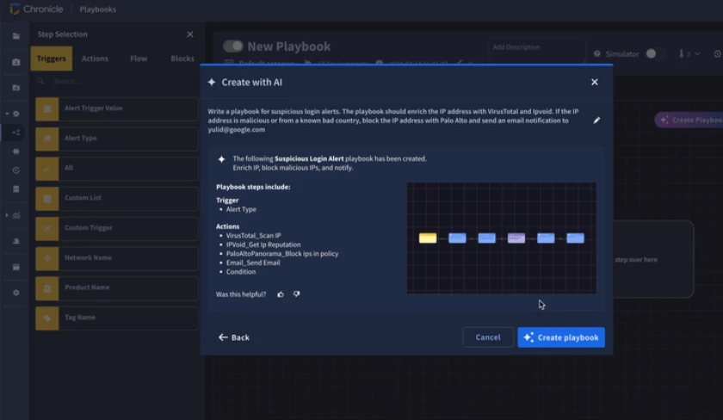723x420 pixels.
Task: Give thumbs up to the AI response
Action: [x=281, y=294]
